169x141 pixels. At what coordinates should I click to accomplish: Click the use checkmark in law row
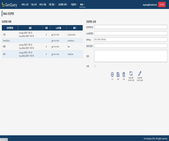46,47
